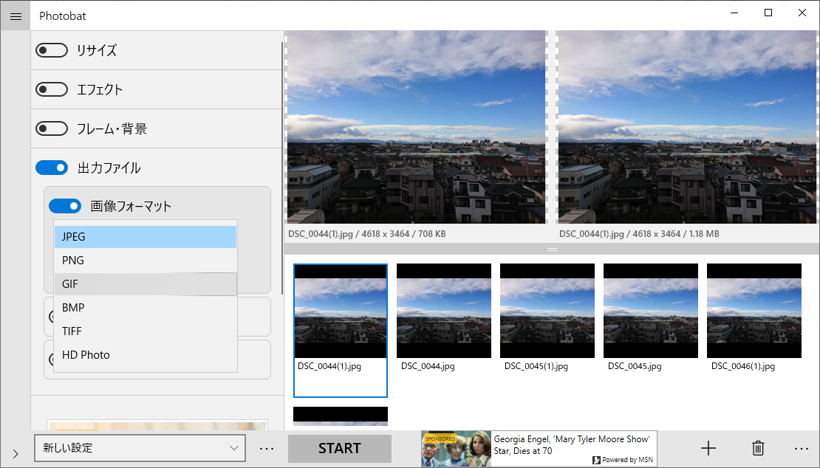Screen dimensions: 820x468
Task: Expand the sidebar chevron arrow
Action: (16, 454)
